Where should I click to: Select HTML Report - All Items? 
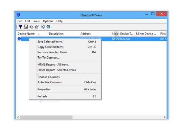click(x=65, y=64)
